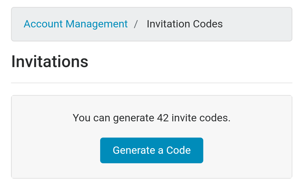Click empty panel area right of Generate button

pos(247,150)
